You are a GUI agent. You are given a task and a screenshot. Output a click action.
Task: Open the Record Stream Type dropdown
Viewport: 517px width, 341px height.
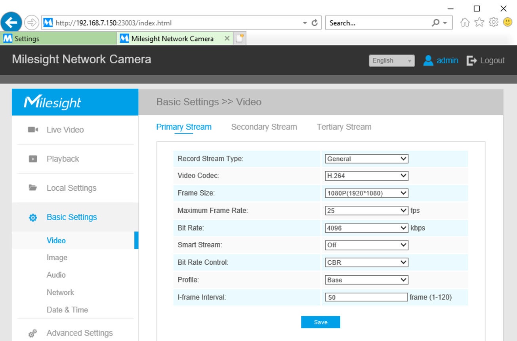coord(366,159)
